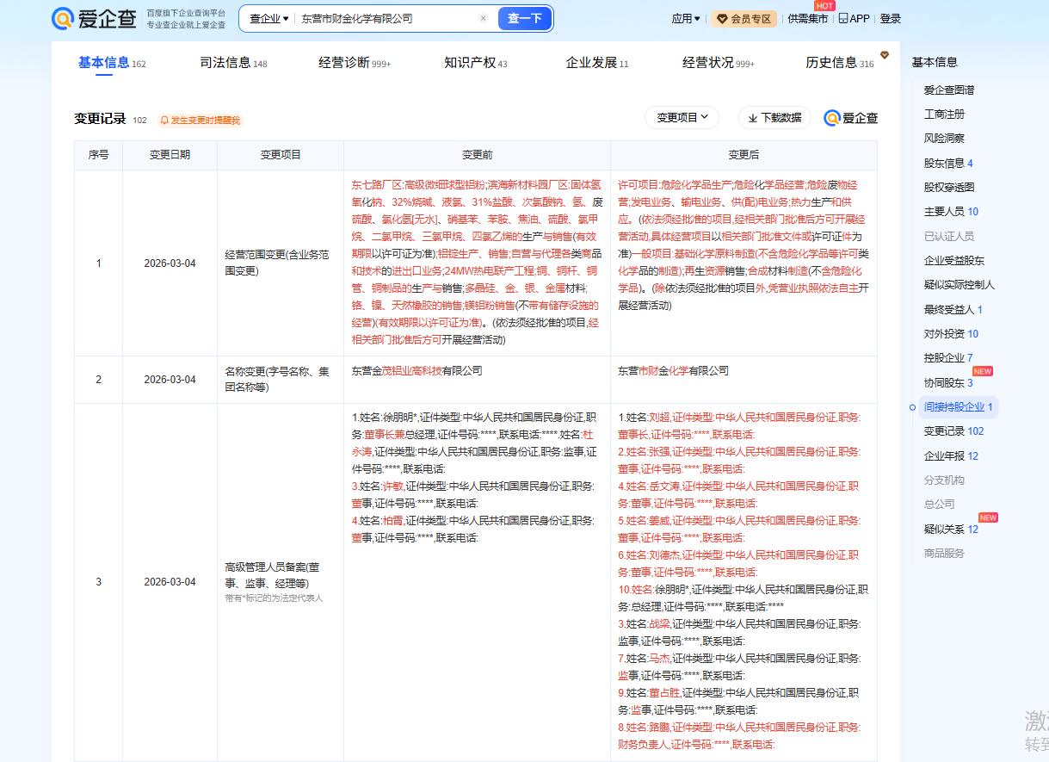This screenshot has height=762, width=1049.
Task: Open the 变更项目 filter dropdown
Action: tap(682, 118)
